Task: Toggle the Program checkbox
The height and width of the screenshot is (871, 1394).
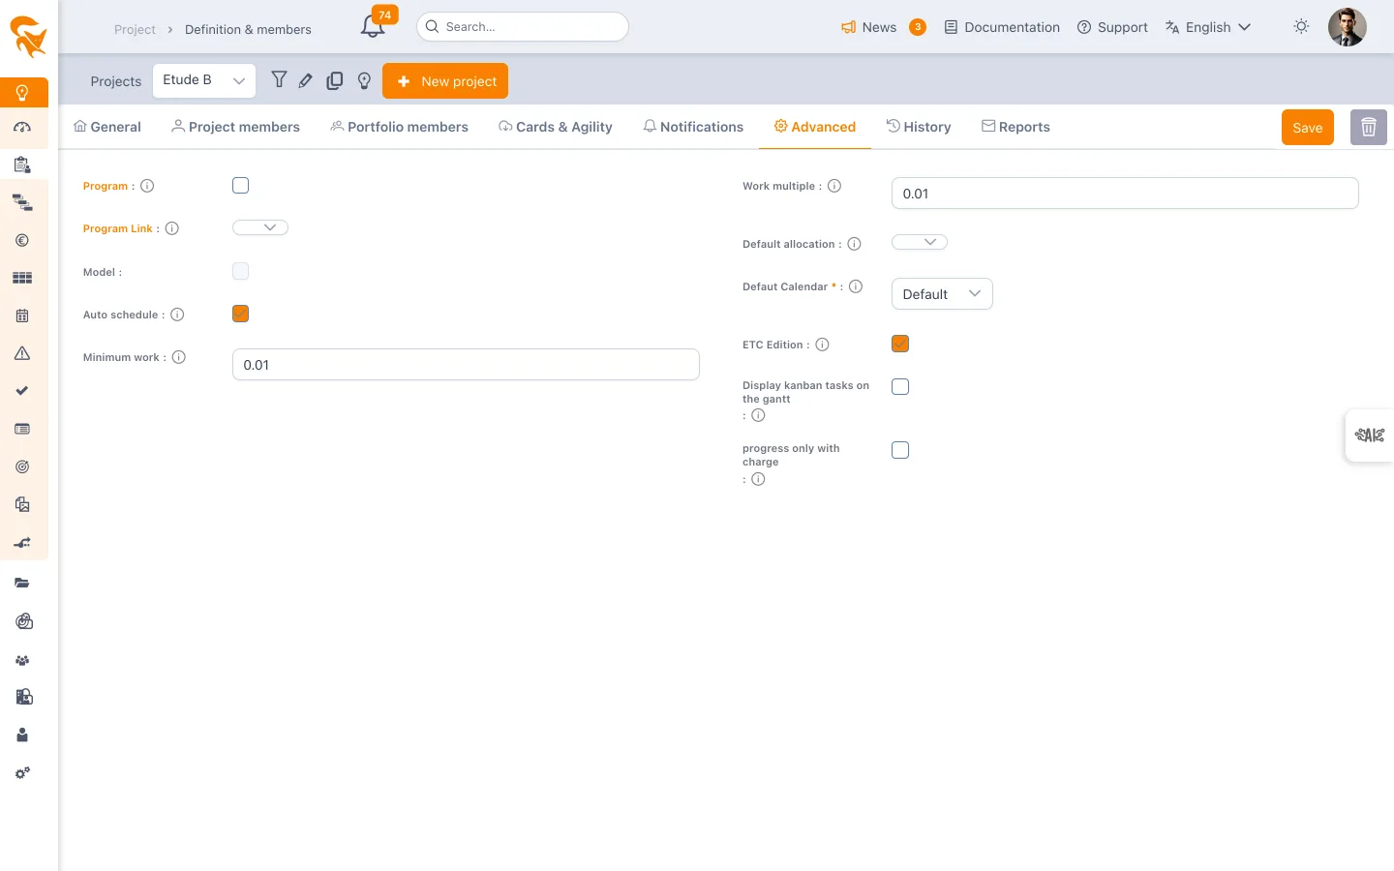Action: pyautogui.click(x=241, y=186)
